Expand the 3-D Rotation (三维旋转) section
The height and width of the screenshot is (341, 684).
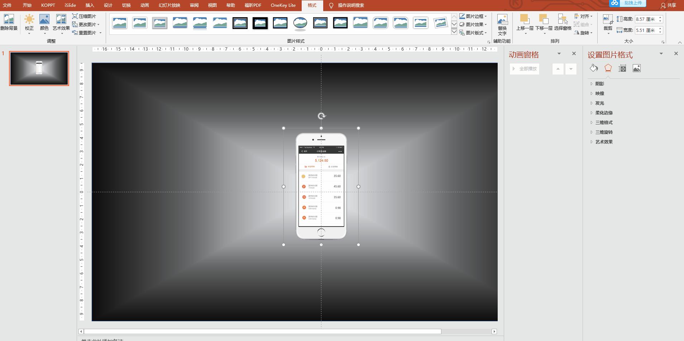[x=604, y=132]
